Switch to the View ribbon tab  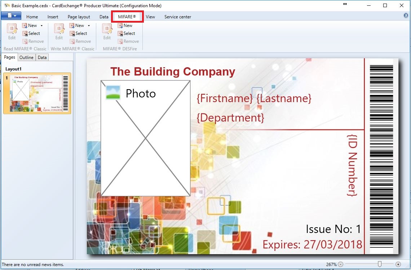150,17
